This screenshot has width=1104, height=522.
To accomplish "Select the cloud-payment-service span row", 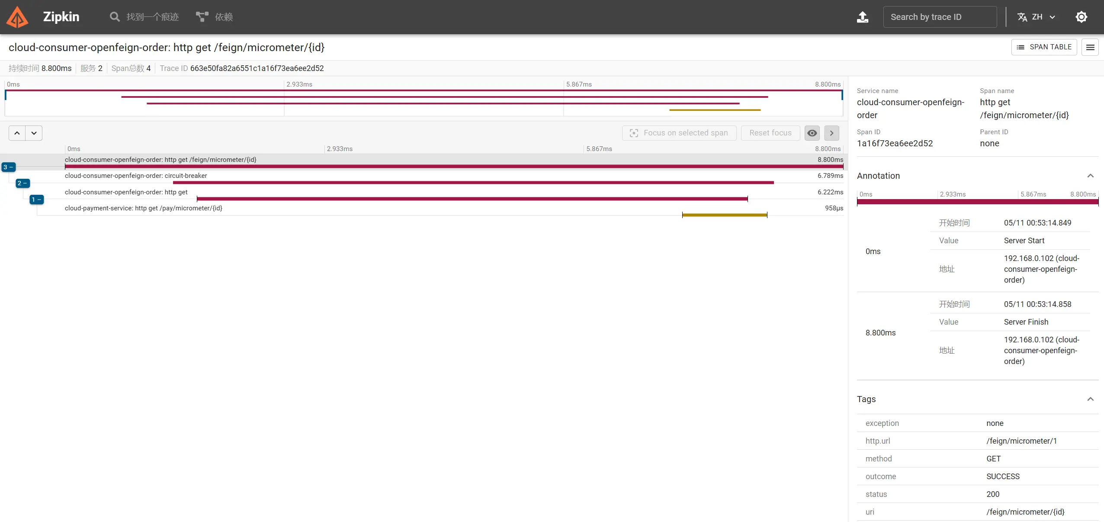I will pos(144,208).
